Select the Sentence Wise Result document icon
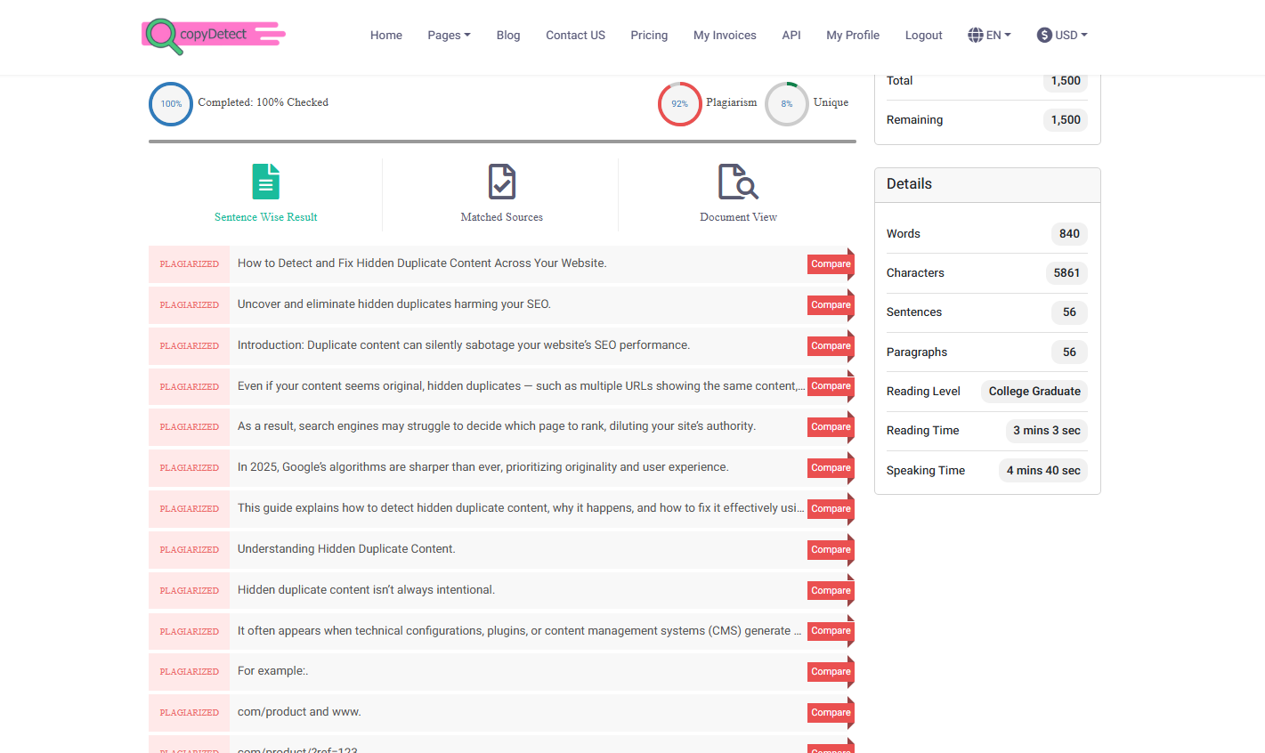This screenshot has height=753, width=1265. [x=265, y=181]
